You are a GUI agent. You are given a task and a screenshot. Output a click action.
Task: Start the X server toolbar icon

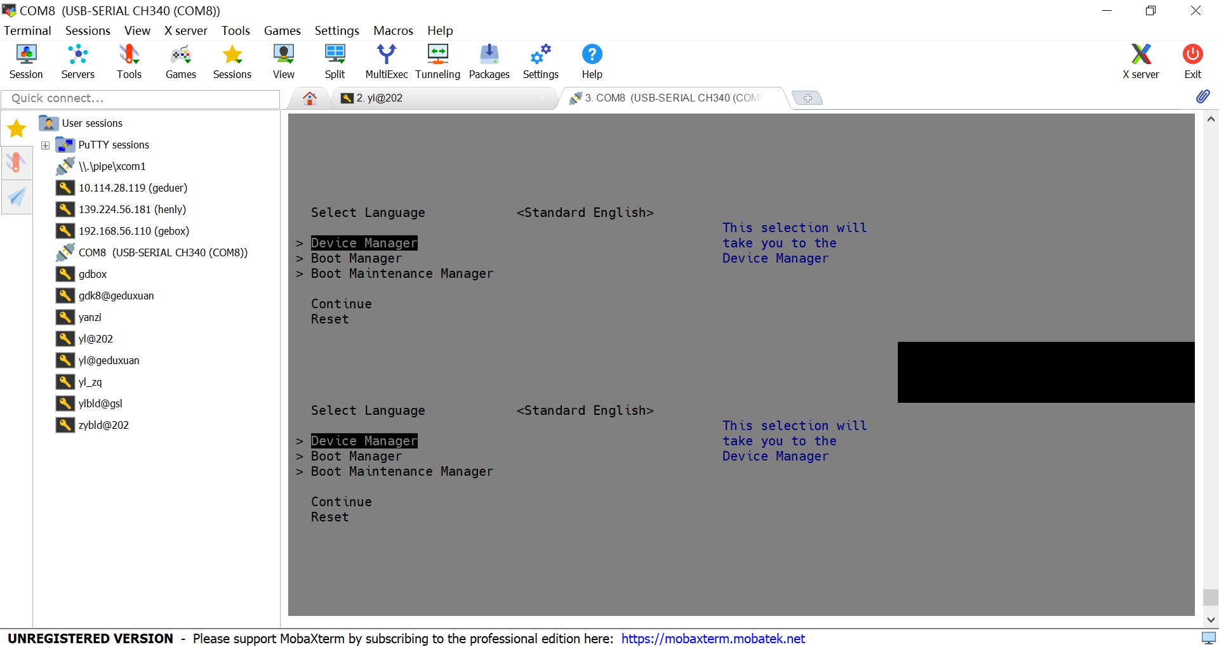pyautogui.click(x=1141, y=62)
